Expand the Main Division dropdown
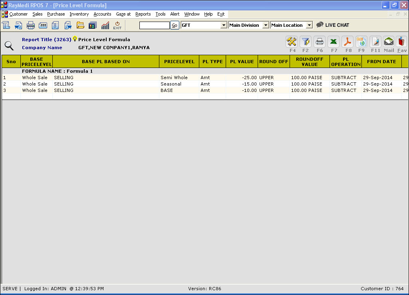Viewport: 409px width, 295px height. pyautogui.click(x=266, y=25)
